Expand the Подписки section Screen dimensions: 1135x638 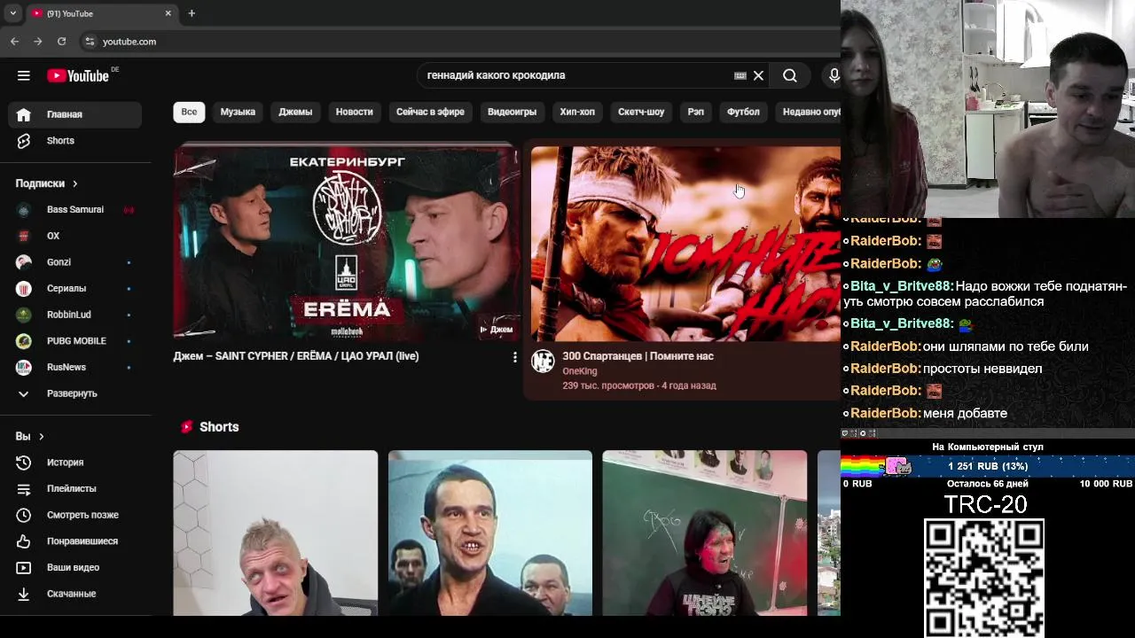pyautogui.click(x=47, y=183)
